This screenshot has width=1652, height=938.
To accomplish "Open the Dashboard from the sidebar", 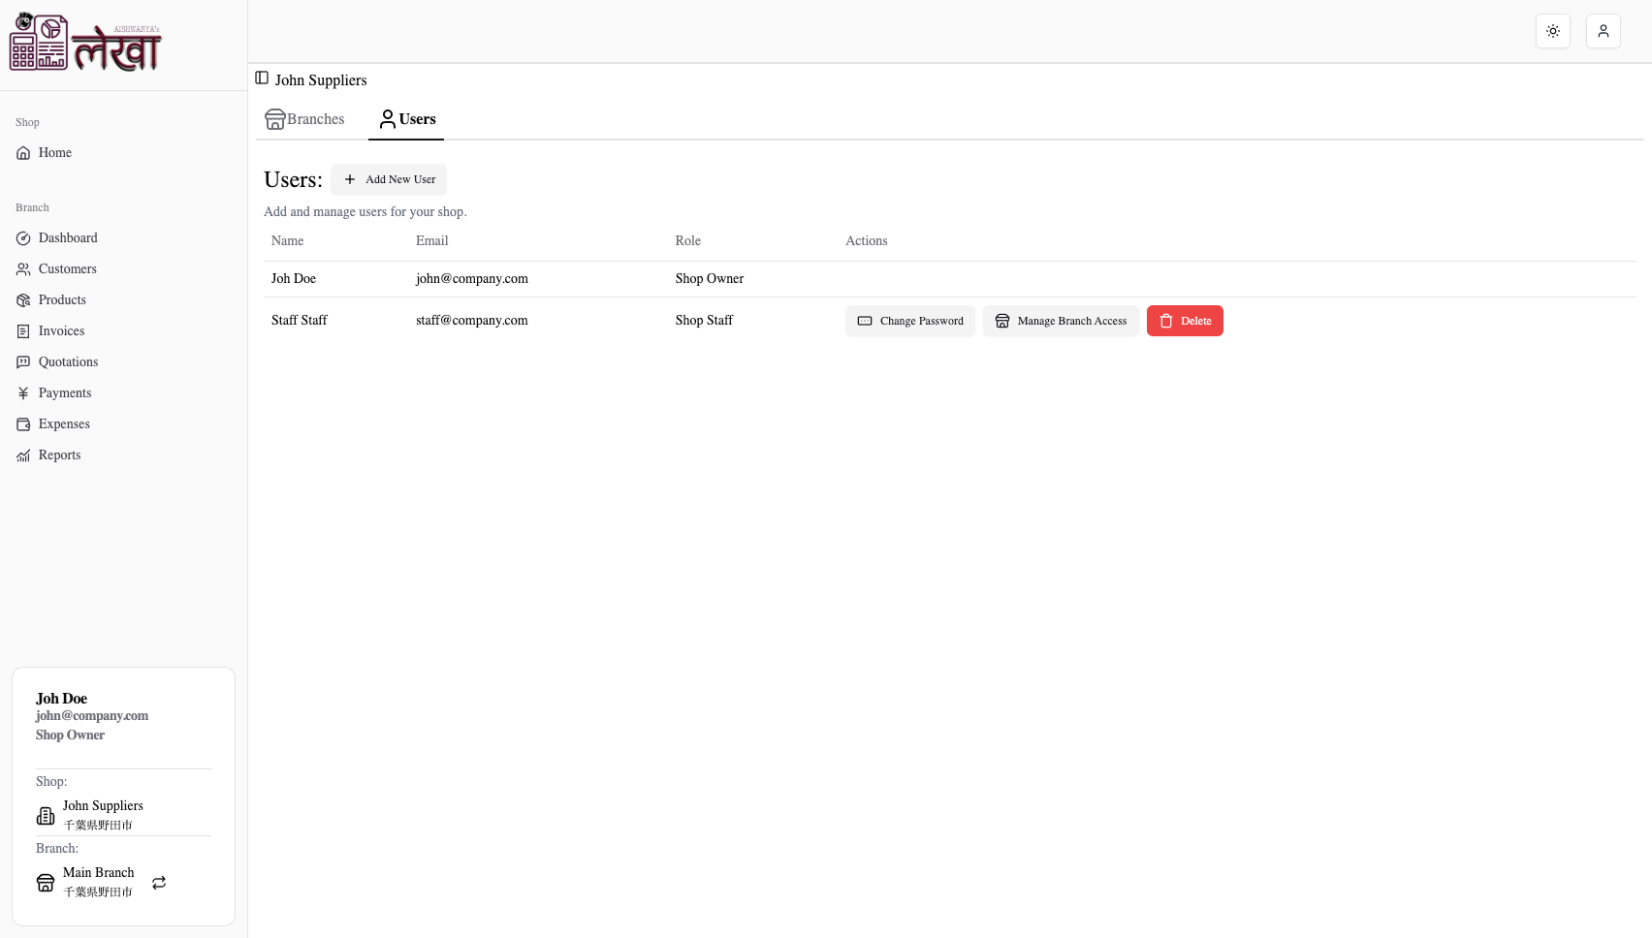I will coord(67,237).
